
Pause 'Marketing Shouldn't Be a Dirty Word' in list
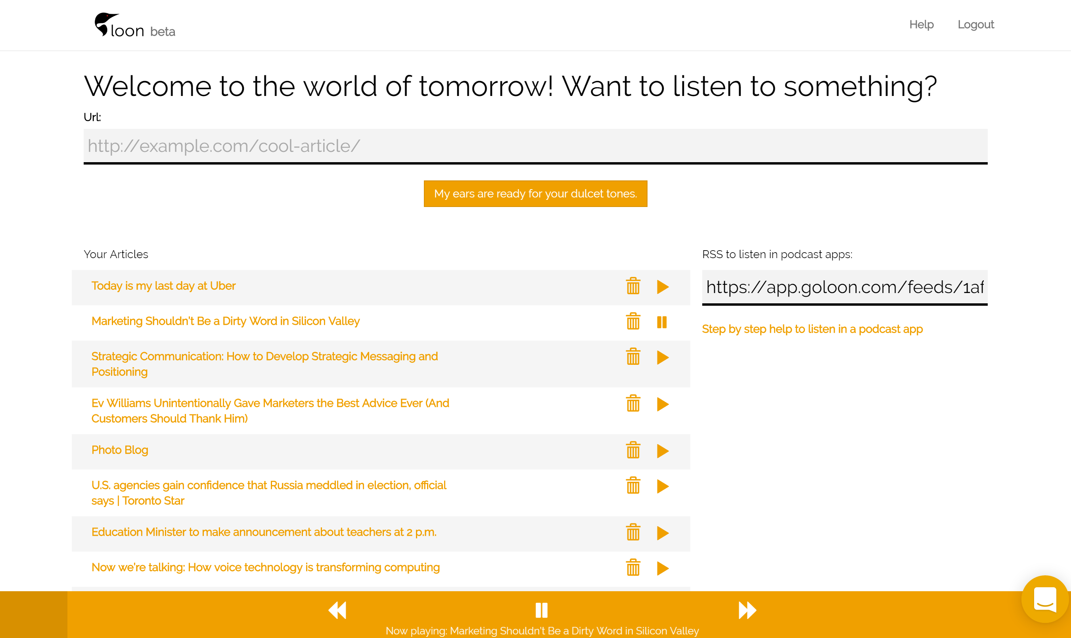click(662, 322)
